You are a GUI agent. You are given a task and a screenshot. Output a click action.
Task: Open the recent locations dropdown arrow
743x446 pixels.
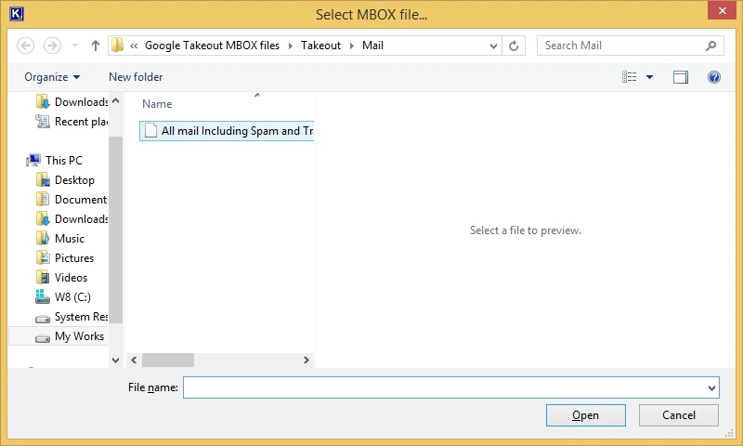click(x=74, y=46)
